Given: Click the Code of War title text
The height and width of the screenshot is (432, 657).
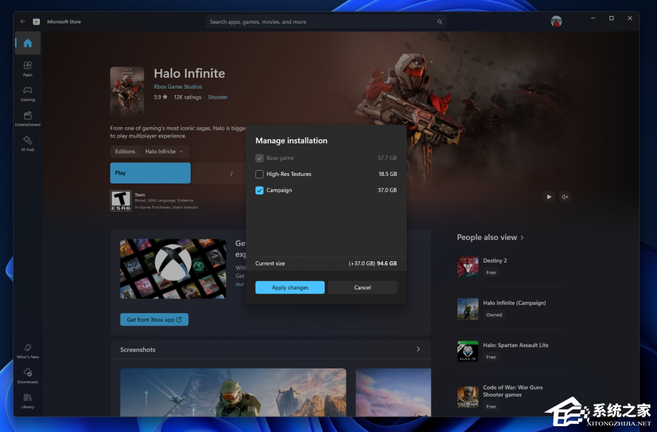Looking at the screenshot, I should point(513,391).
